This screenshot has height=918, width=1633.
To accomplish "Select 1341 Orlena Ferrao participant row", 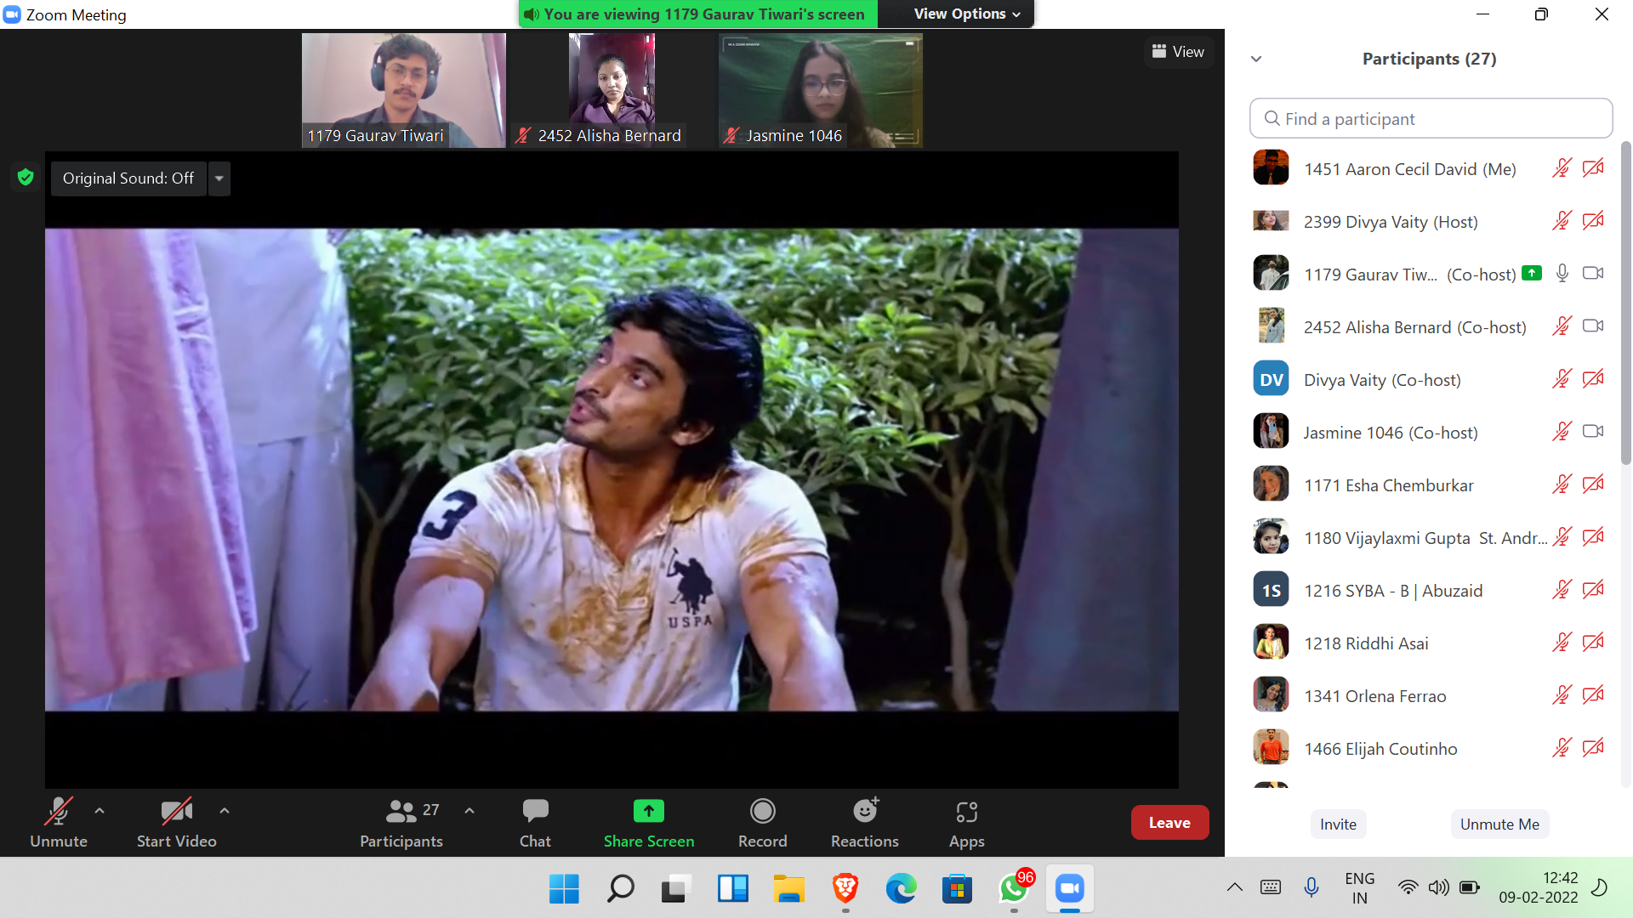I will point(1430,695).
